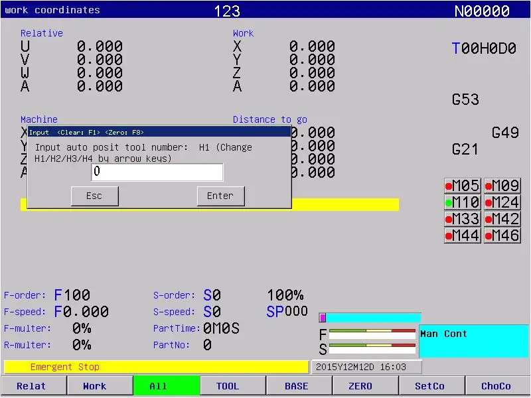
Task: Click the F feed rate override bar
Action: (x=372, y=334)
